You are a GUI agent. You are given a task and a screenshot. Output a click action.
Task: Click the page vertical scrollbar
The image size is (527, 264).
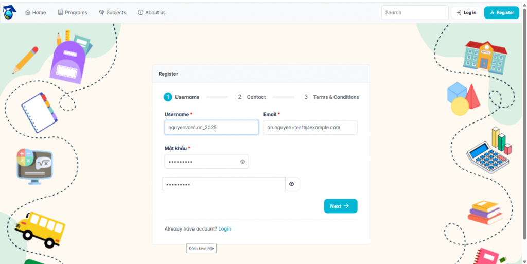click(x=524, y=124)
